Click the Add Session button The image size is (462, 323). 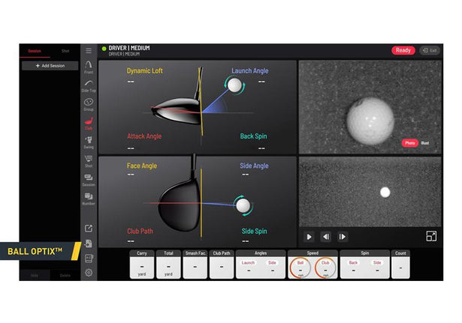(50, 66)
